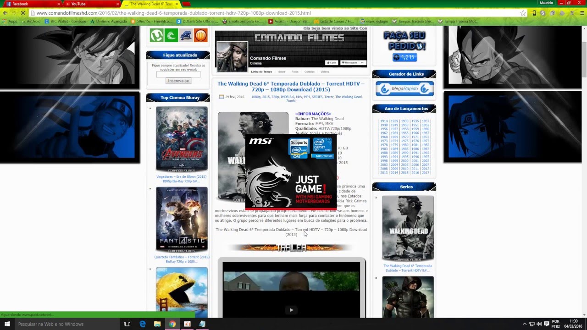Click the blue frog Vuze icon
This screenshot has width=587, height=330.
click(x=186, y=35)
